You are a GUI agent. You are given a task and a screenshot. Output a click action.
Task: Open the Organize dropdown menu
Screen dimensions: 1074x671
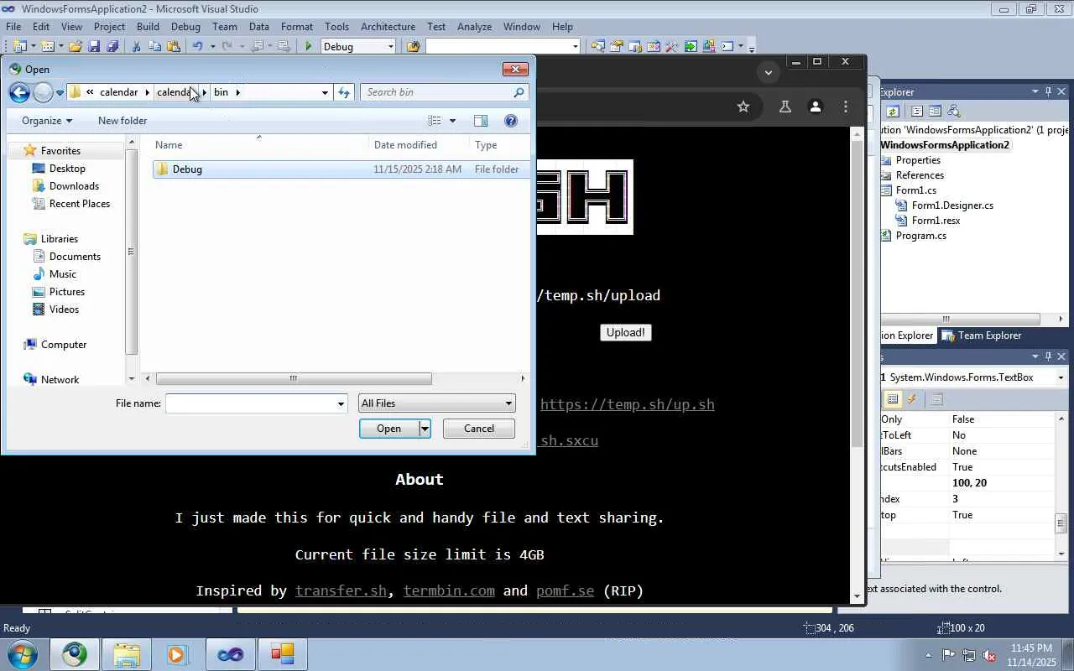pos(47,121)
